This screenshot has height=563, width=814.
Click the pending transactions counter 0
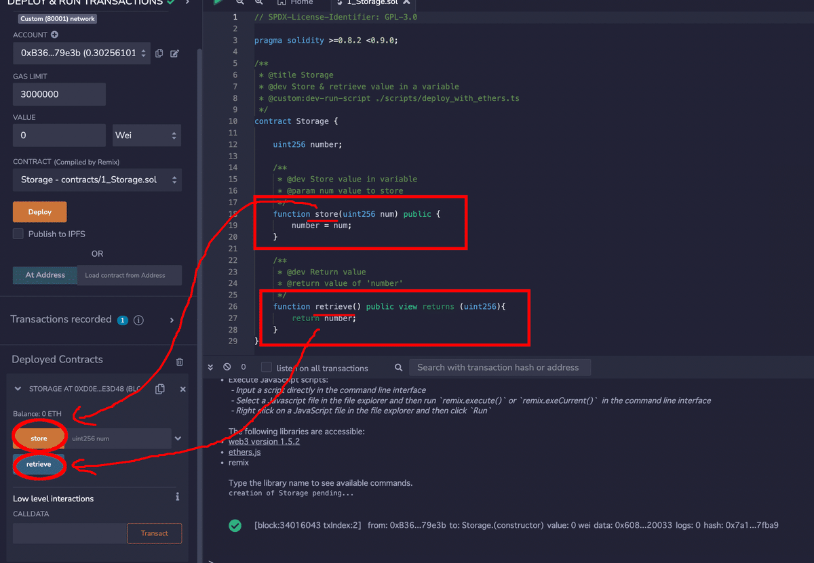click(244, 367)
